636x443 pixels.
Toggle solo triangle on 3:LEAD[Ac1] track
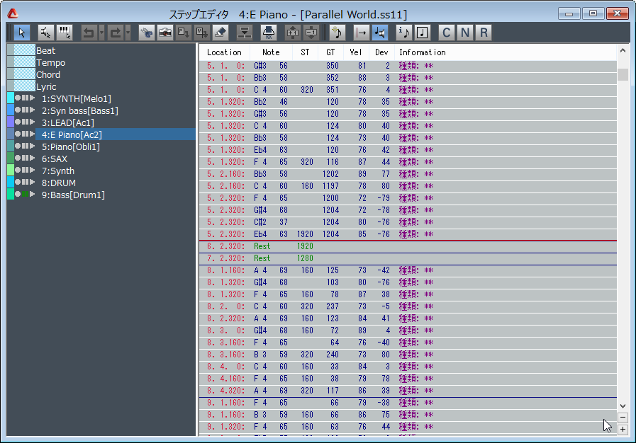tap(33, 122)
